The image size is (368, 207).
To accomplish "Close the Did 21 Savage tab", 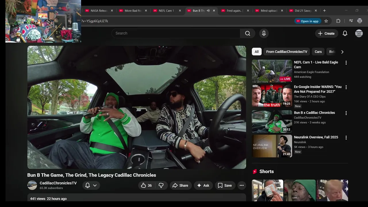I will (x=316, y=11).
